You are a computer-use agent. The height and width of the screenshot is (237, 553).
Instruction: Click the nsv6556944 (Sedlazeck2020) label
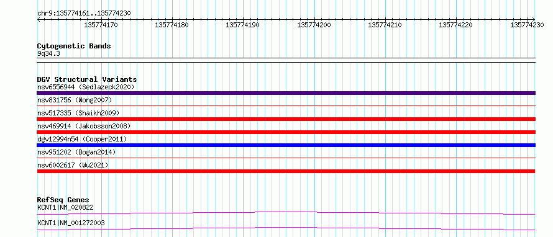(x=86, y=87)
